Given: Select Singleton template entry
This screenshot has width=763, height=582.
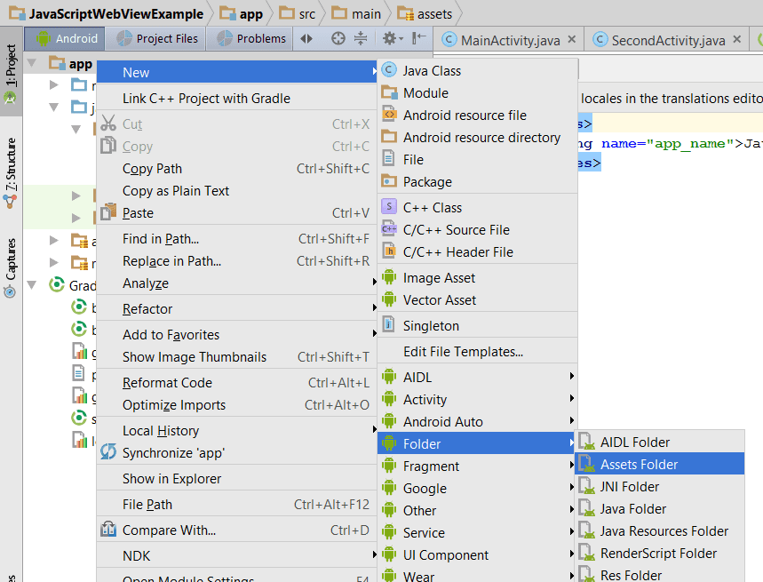Looking at the screenshot, I should click(477, 326).
